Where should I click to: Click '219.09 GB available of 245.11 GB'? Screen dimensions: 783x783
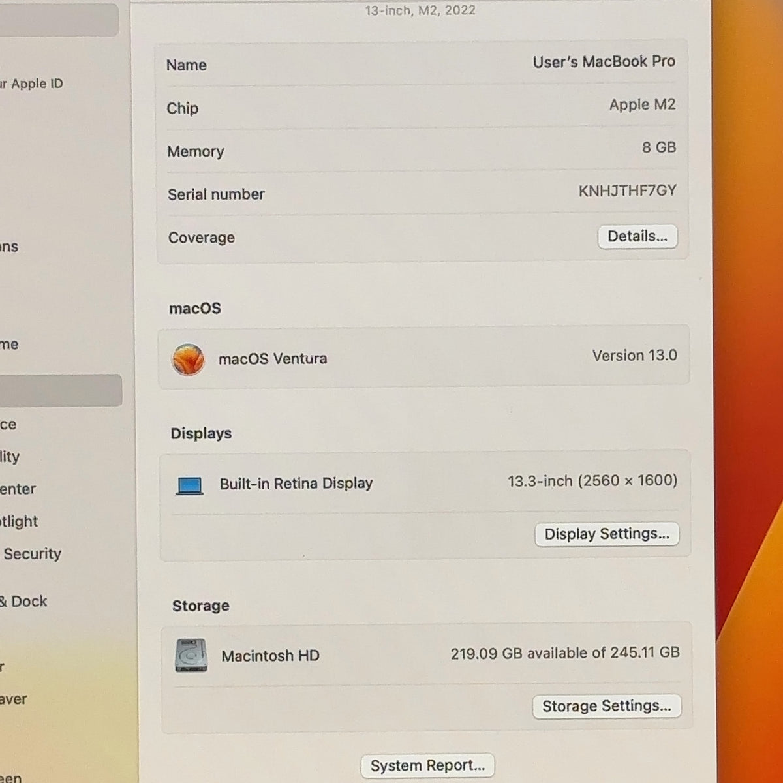tap(565, 652)
